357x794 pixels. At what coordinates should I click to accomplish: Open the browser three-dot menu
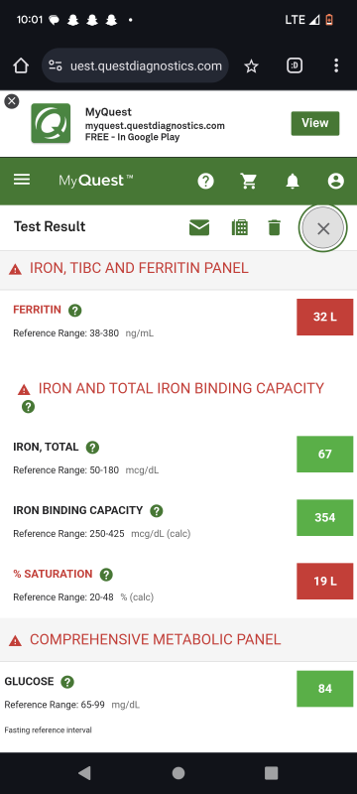(336, 66)
